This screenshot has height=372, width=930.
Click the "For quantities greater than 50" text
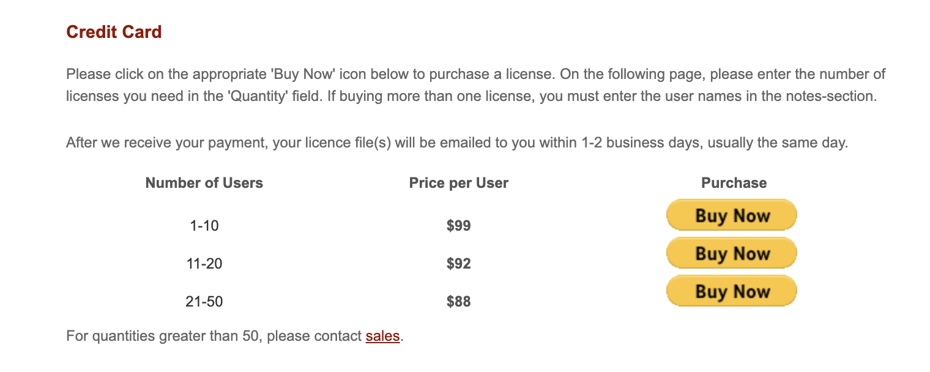(164, 336)
